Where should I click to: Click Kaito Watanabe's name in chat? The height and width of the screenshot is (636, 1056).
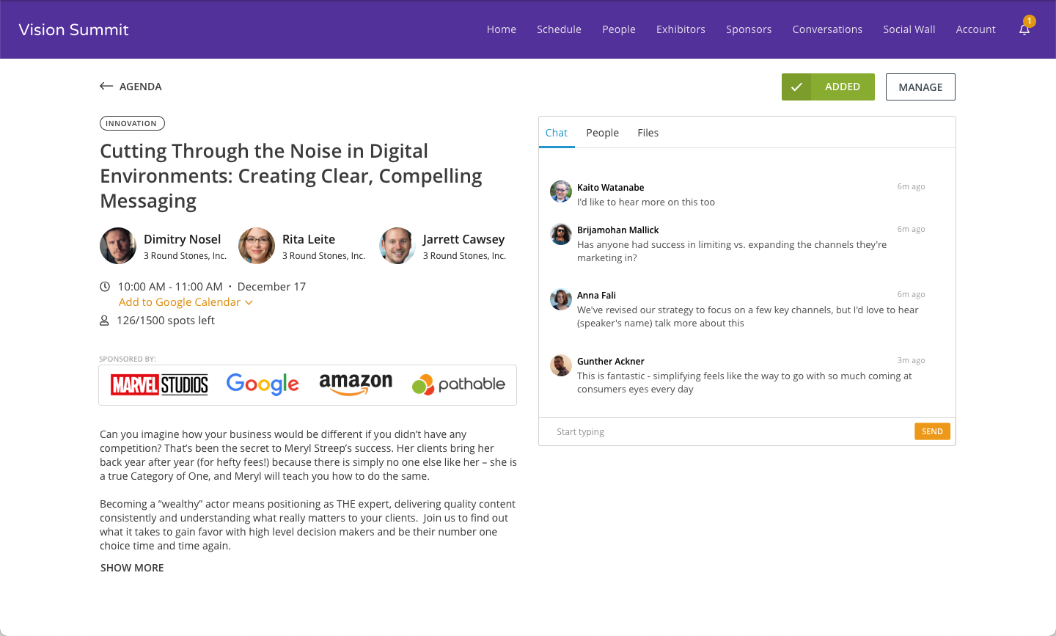click(x=610, y=187)
